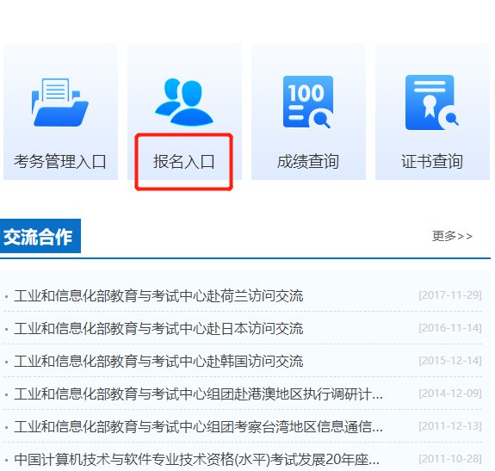
Task: Open the article about visiting 荷兰
Action: pos(158,296)
